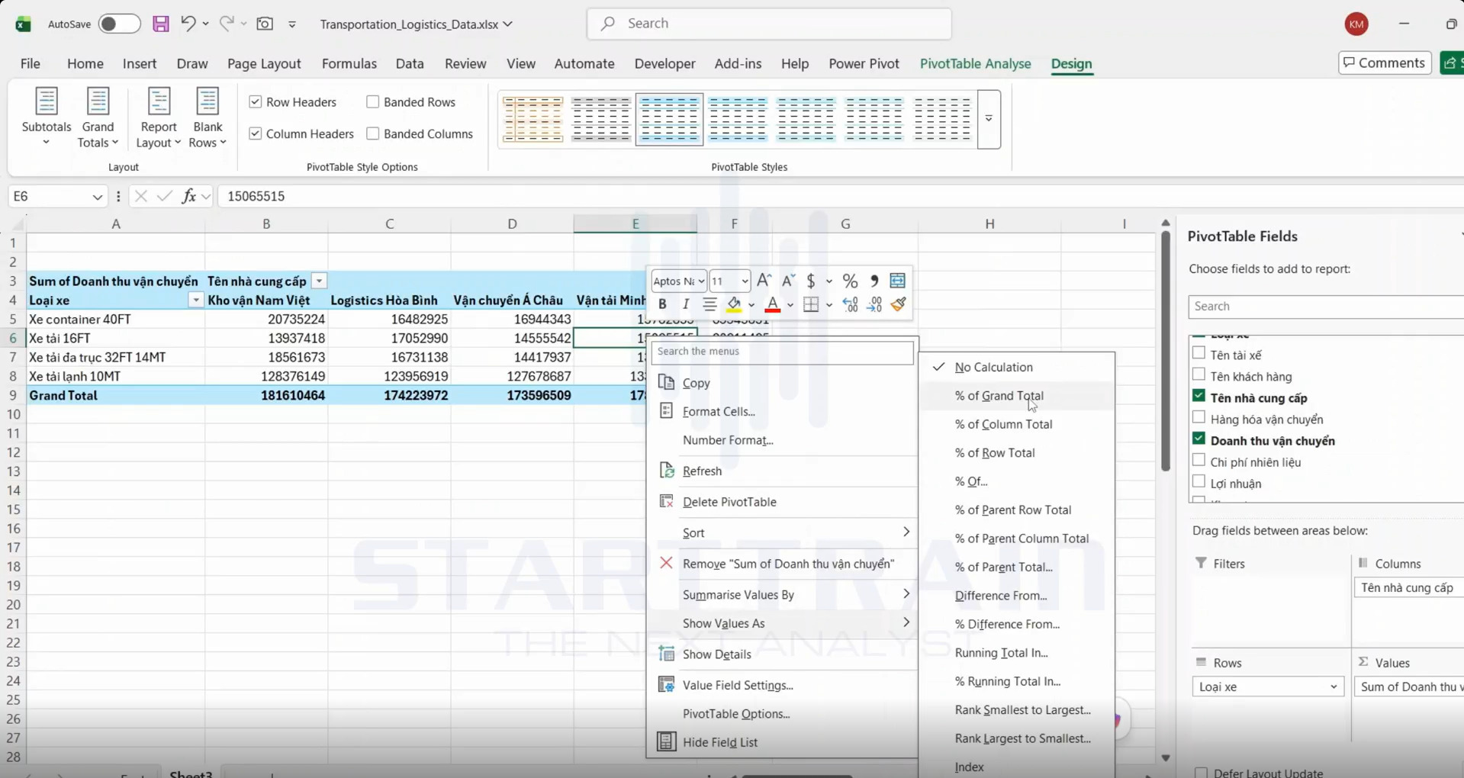Enable the Banded Columns checkbox

point(373,133)
